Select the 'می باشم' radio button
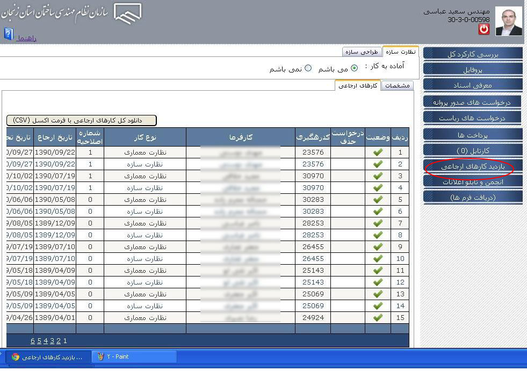This screenshot has height=371, width=527. [354, 68]
